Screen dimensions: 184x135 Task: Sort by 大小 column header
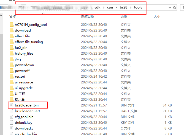click(157, 16)
